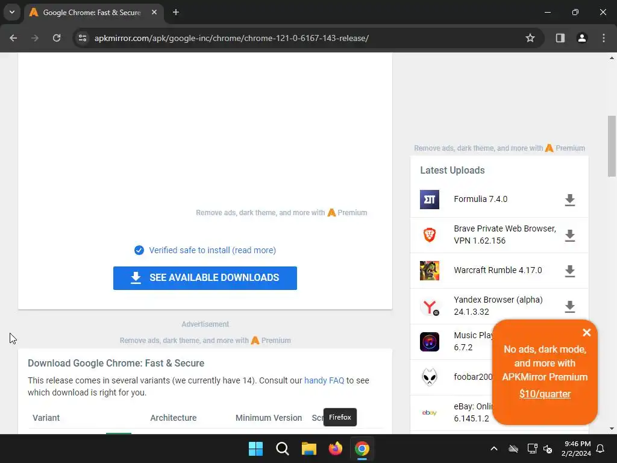Open the Formulia app icon
Viewport: 617px width, 463px height.
tap(429, 200)
